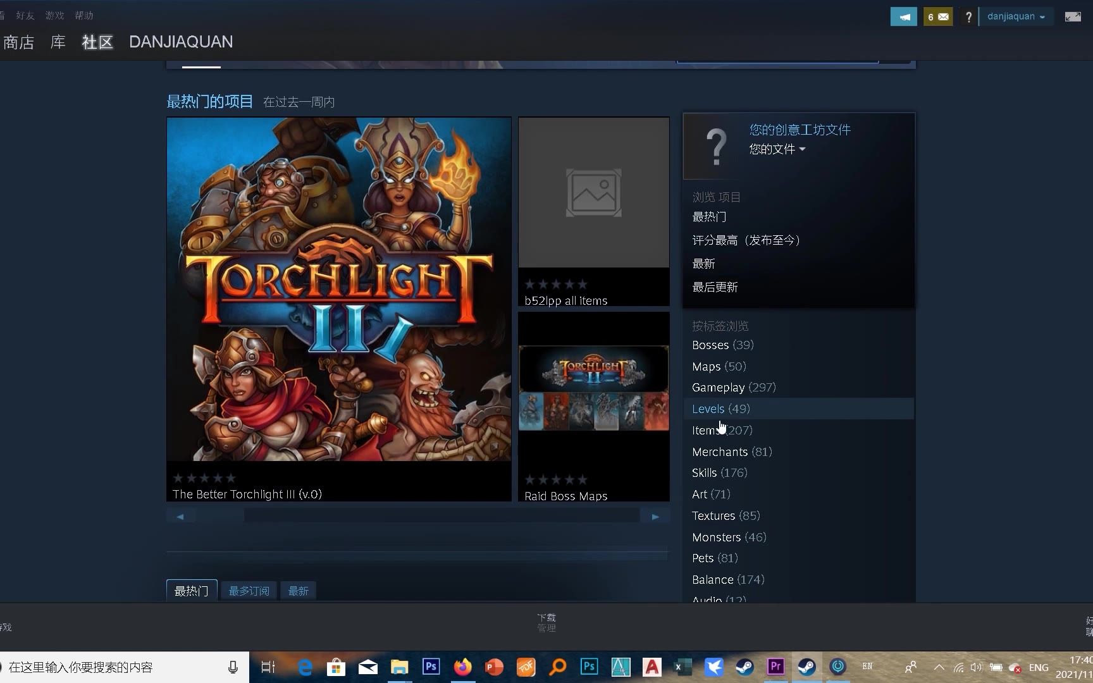Open first Photoshop icon on taskbar
Viewport: 1093px width, 683px height.
[431, 667]
